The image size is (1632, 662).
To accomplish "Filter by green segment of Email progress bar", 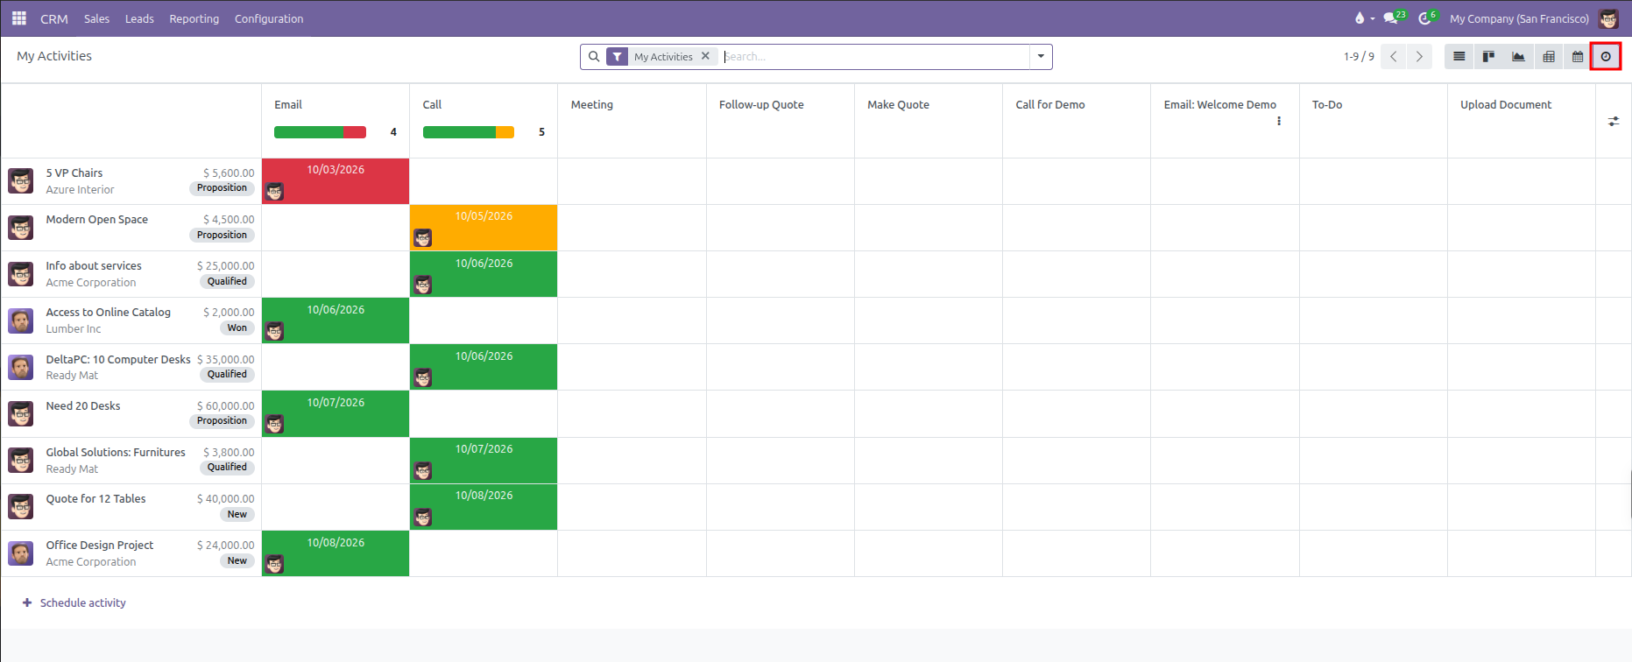I will [308, 132].
